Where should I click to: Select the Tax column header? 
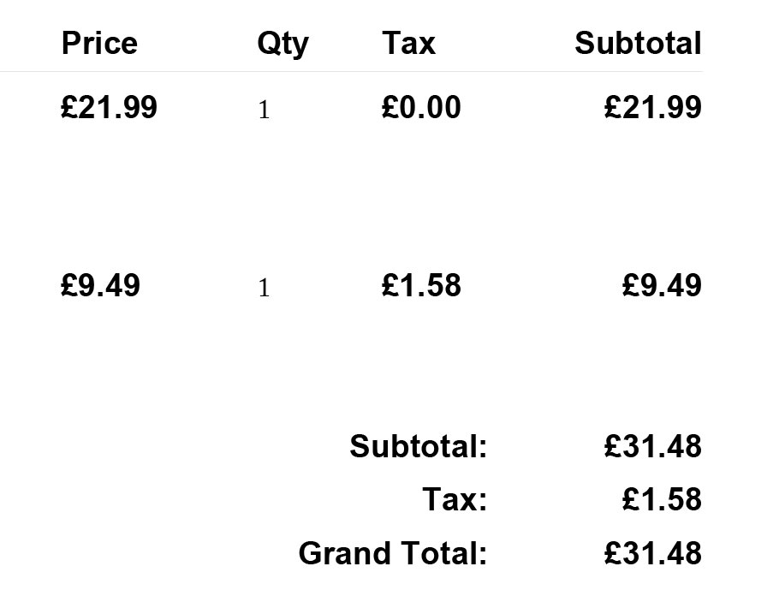pyautogui.click(x=408, y=43)
